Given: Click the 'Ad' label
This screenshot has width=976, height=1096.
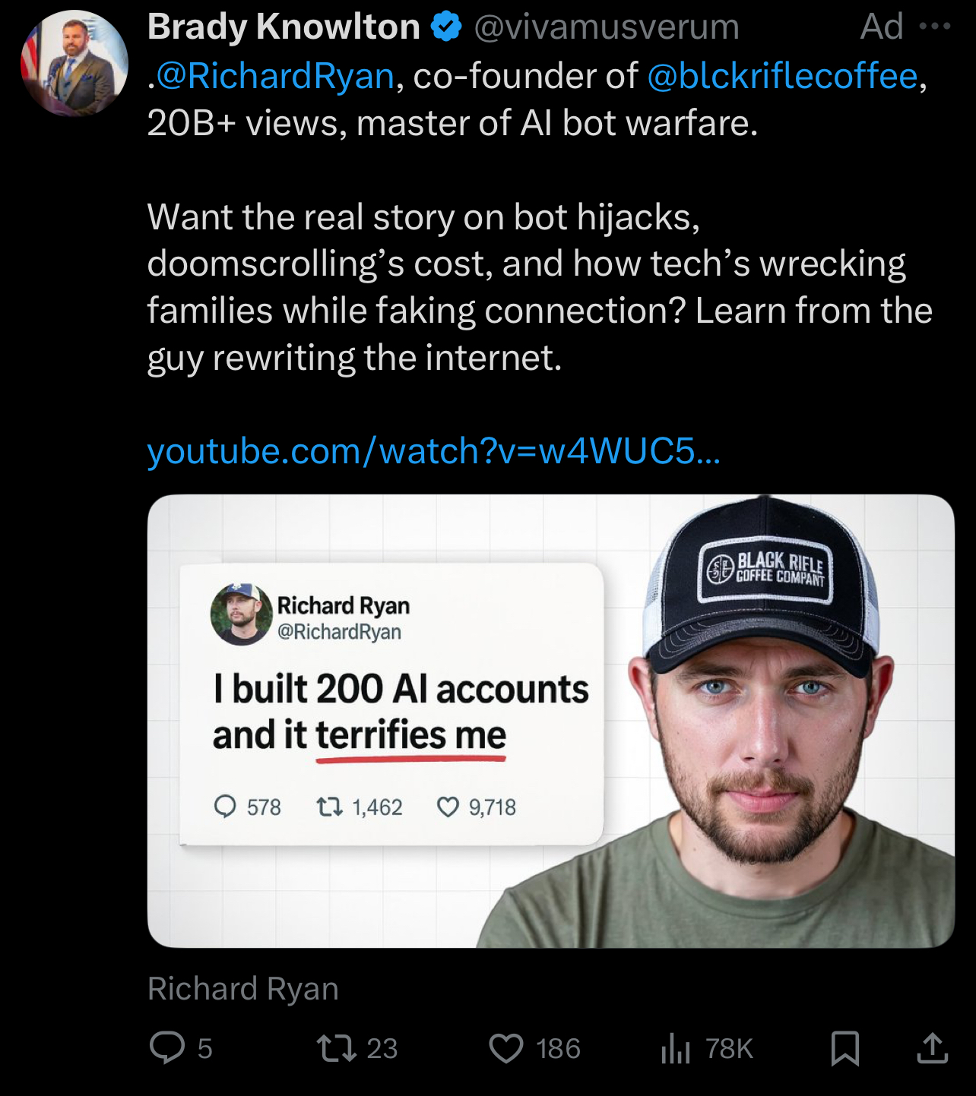Looking at the screenshot, I should click(882, 27).
